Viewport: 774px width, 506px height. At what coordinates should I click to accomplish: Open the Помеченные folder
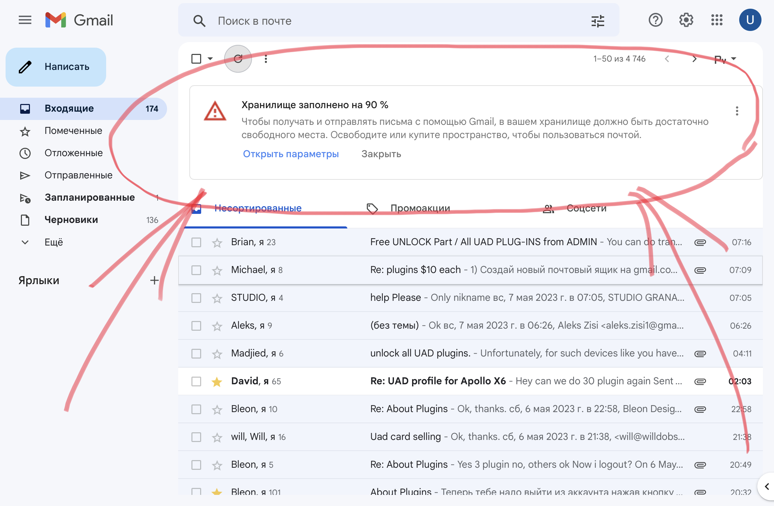tap(73, 131)
